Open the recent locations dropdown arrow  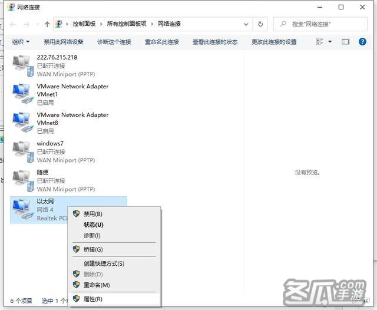37,24
